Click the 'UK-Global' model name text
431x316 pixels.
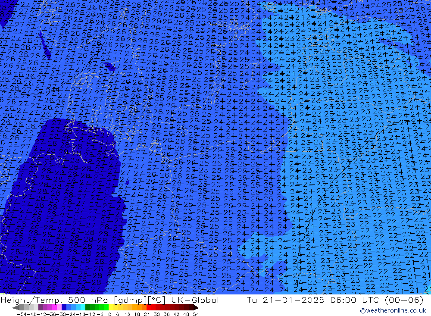point(195,300)
